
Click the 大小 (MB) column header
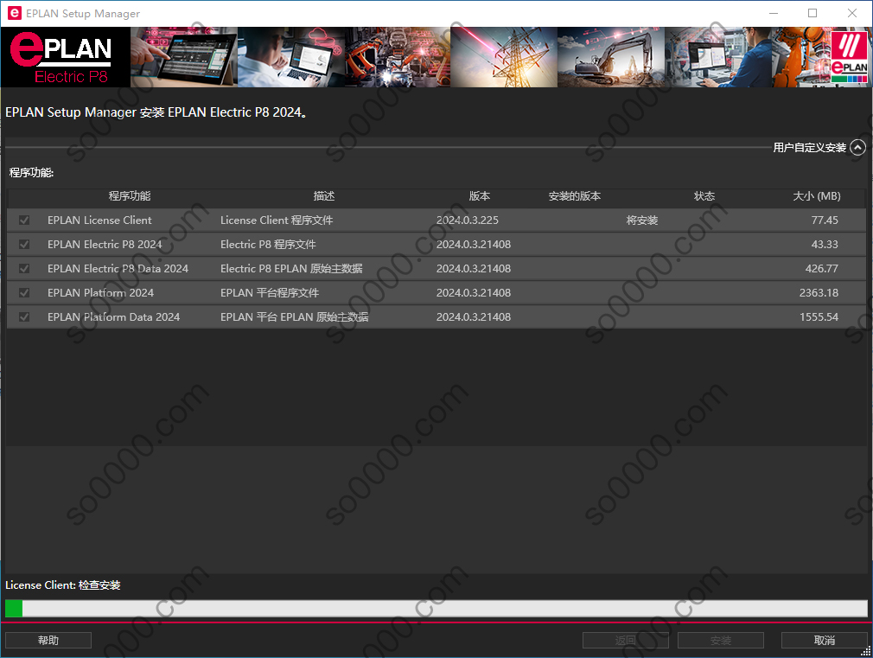coord(817,196)
